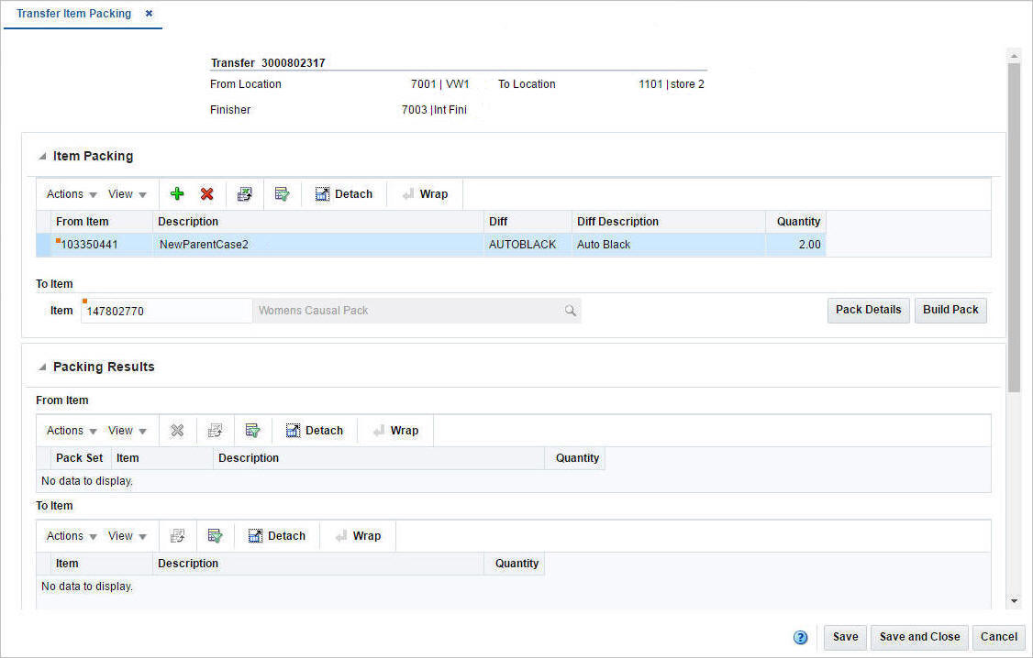The height and width of the screenshot is (658, 1033).
Task: Open the help icon near Save
Action: click(800, 637)
